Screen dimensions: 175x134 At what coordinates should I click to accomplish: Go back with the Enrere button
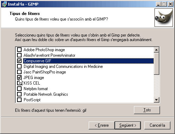click(x=102, y=125)
